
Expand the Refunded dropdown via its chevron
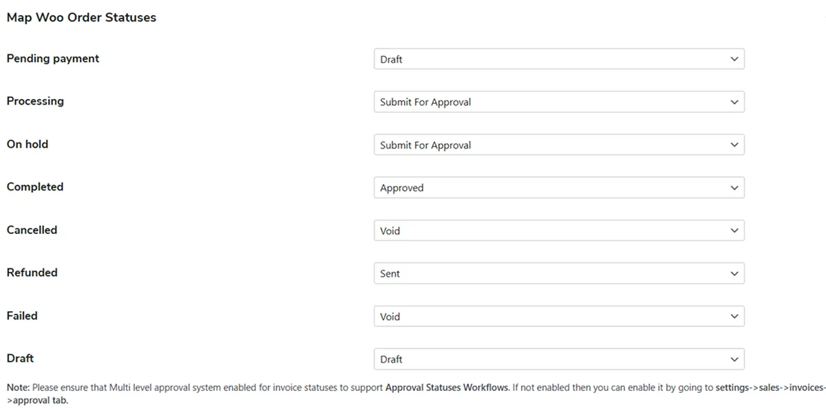[735, 273]
